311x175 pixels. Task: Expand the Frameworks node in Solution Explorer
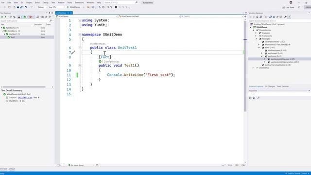(256, 36)
